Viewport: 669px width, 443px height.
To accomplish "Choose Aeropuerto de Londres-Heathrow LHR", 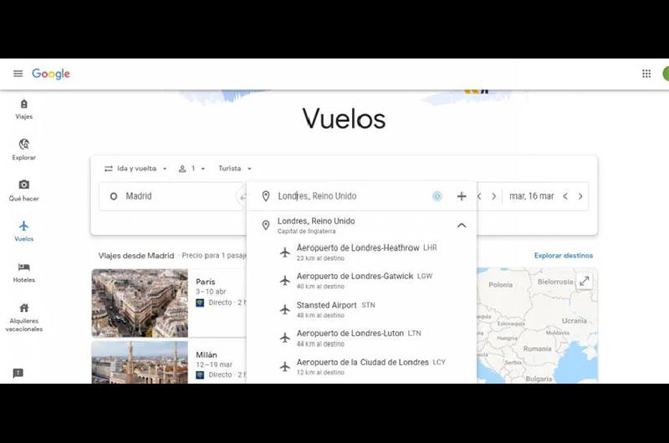I will (x=361, y=252).
